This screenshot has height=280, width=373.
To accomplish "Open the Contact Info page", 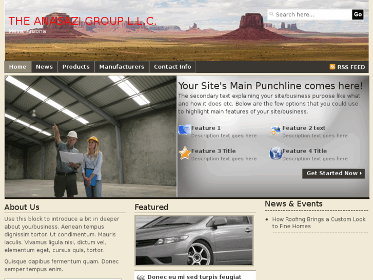I will [x=172, y=67].
